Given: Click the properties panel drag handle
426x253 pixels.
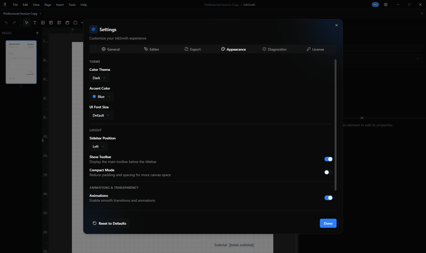Looking at the screenshot, I should pos(362,118).
